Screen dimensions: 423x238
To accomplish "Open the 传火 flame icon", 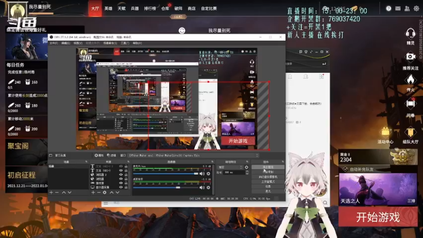I will (410, 80).
